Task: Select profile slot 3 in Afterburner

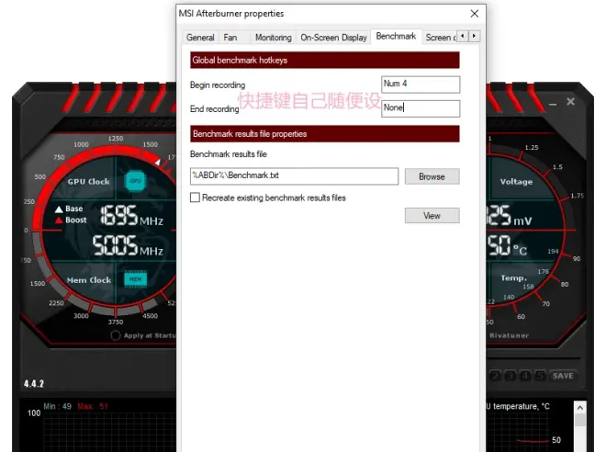Action: [x=511, y=376]
